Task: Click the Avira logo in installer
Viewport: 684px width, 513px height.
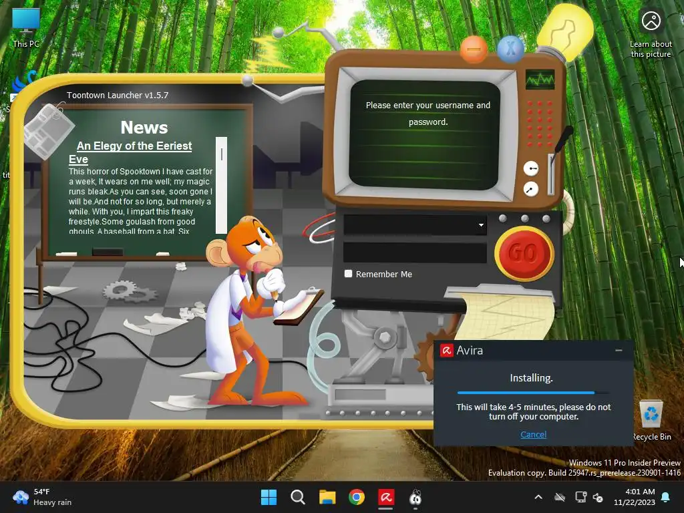Action: tap(446, 350)
